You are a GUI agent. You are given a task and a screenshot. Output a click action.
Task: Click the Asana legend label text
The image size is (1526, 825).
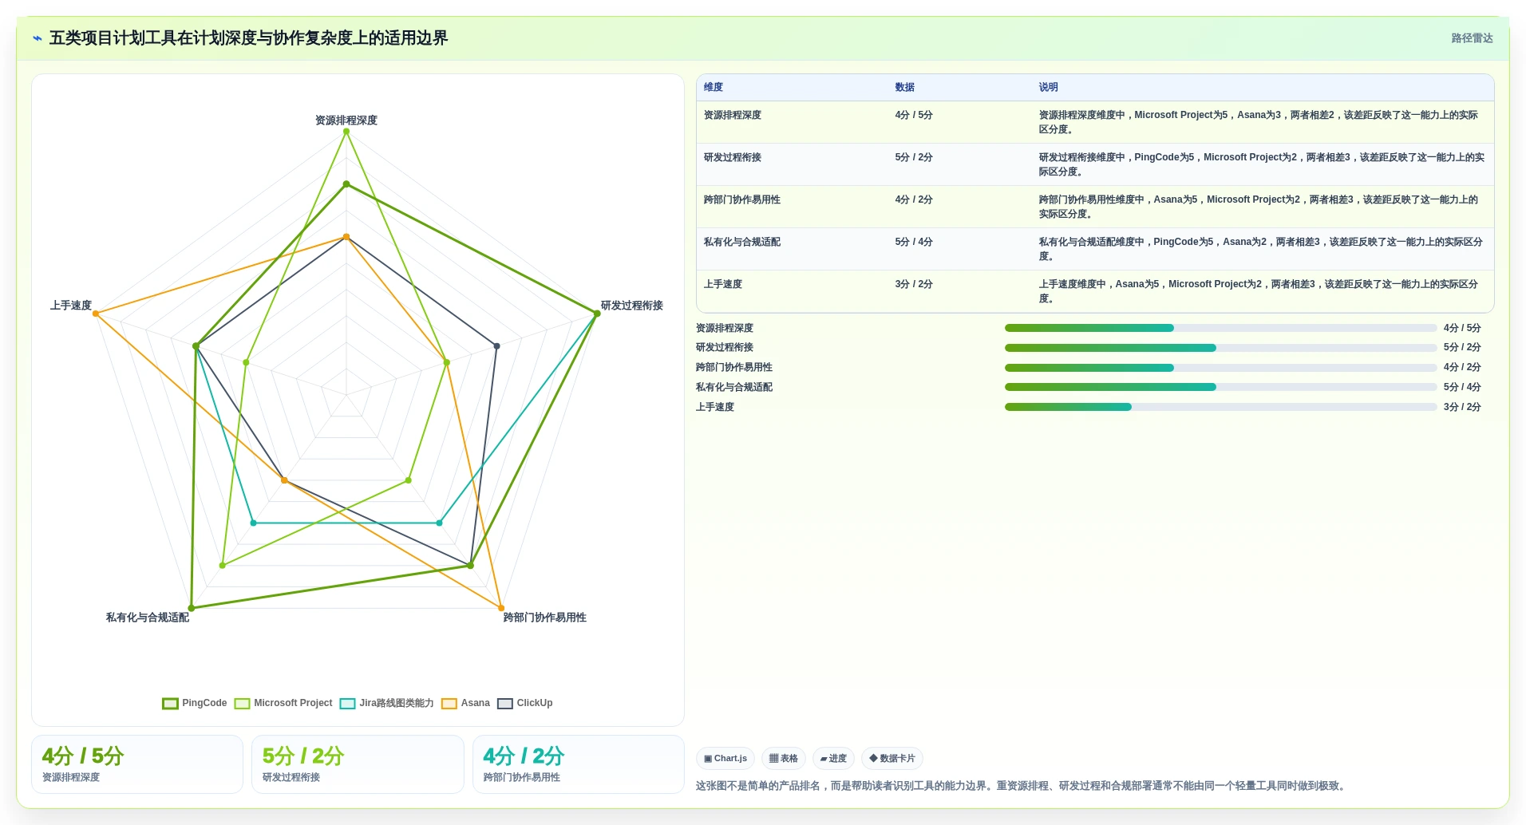476,703
